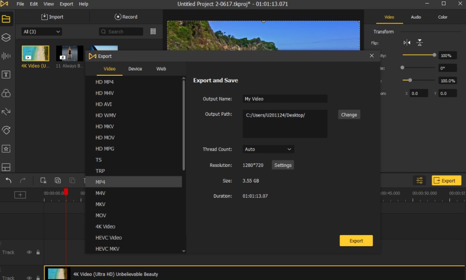Open the stacked layers panel in sidebar
466x280 pixels.
[x=6, y=37]
